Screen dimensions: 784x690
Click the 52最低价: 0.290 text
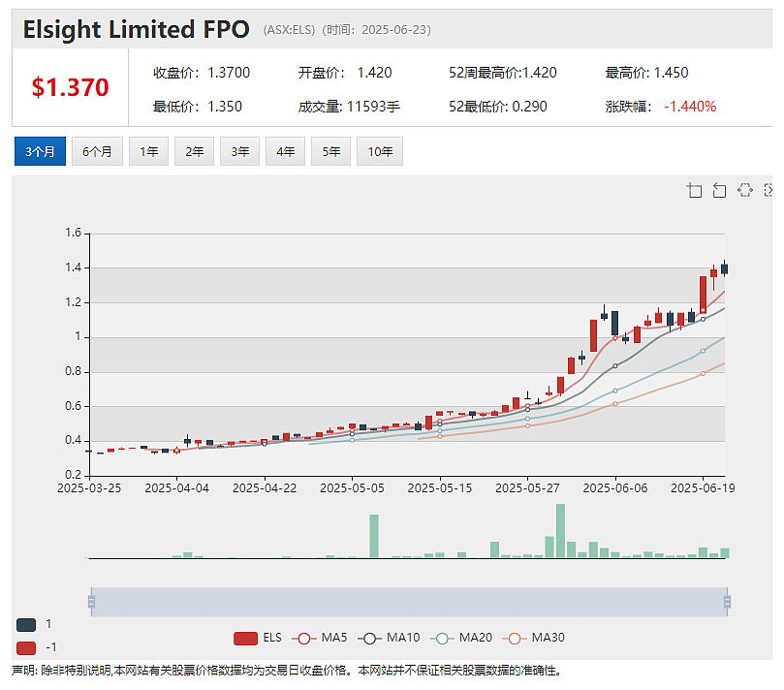click(498, 107)
